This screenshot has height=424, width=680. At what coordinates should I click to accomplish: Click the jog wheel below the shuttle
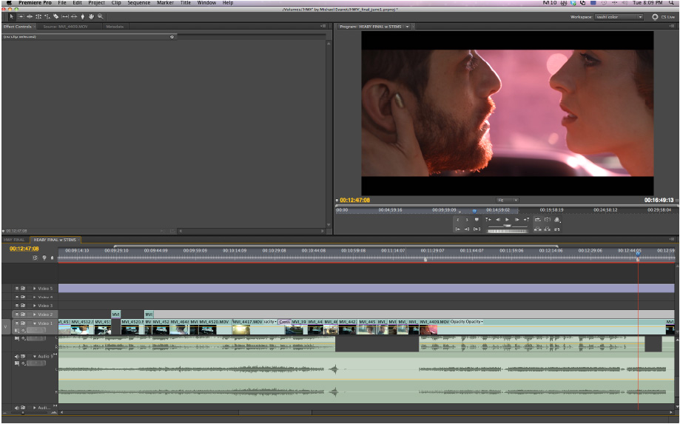click(508, 231)
